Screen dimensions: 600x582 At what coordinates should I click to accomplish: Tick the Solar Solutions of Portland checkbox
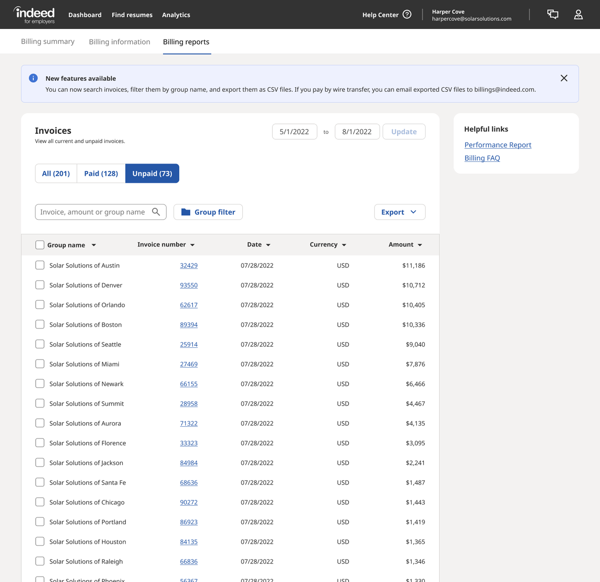pyautogui.click(x=40, y=522)
